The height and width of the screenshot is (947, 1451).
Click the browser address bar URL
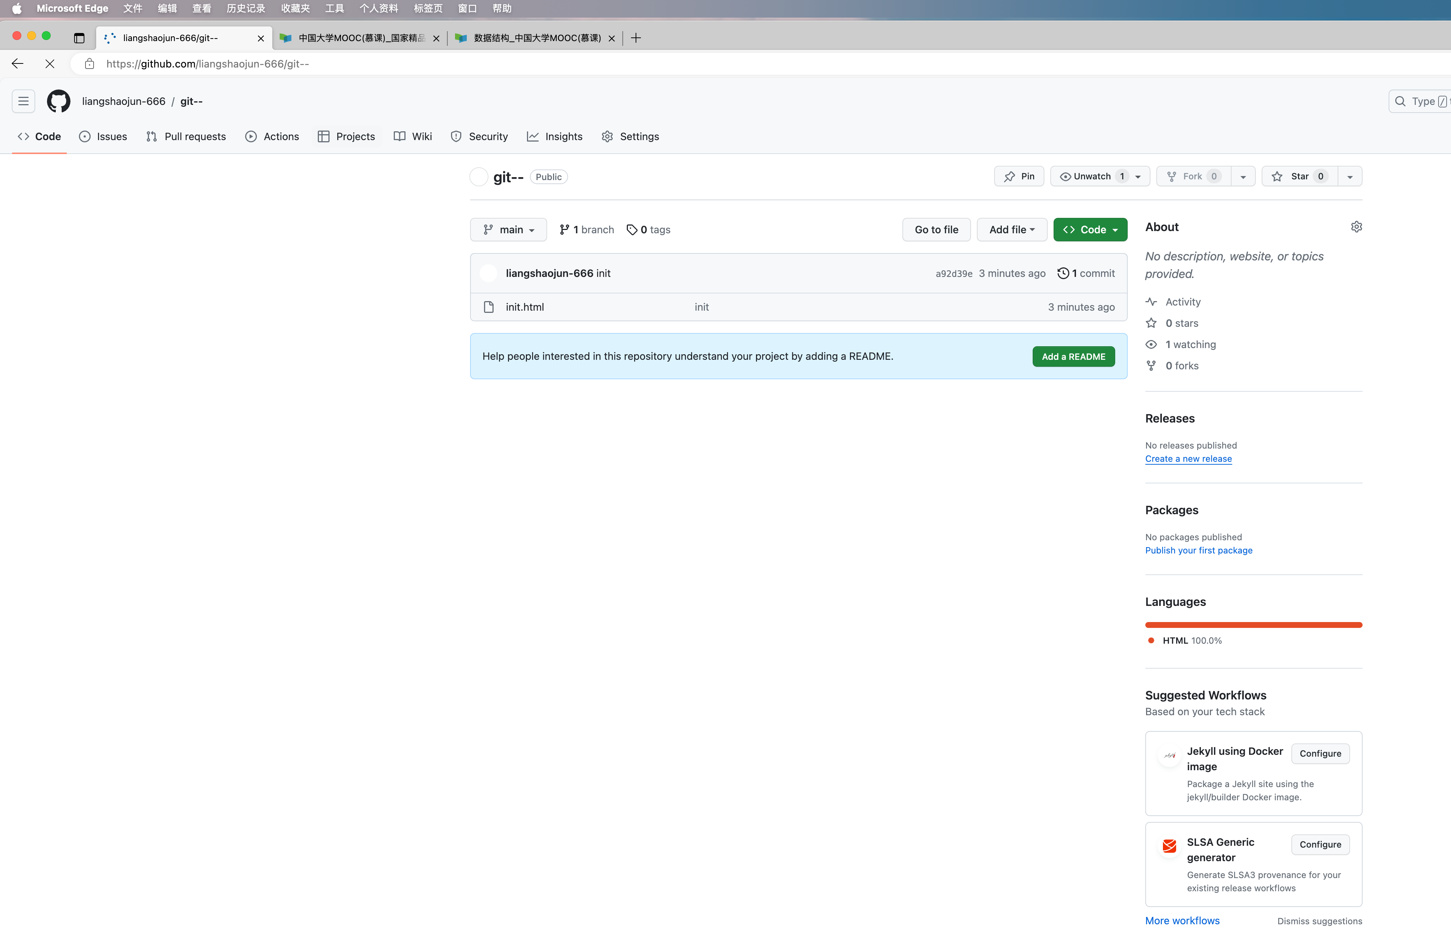tap(207, 63)
